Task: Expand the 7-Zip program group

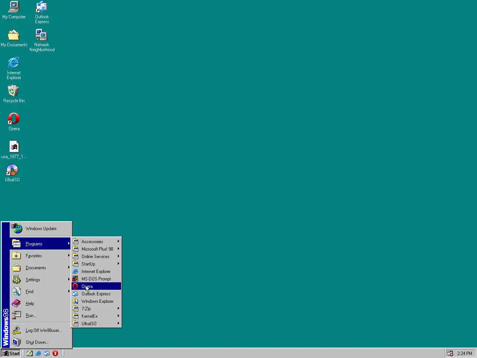Action: pos(96,309)
